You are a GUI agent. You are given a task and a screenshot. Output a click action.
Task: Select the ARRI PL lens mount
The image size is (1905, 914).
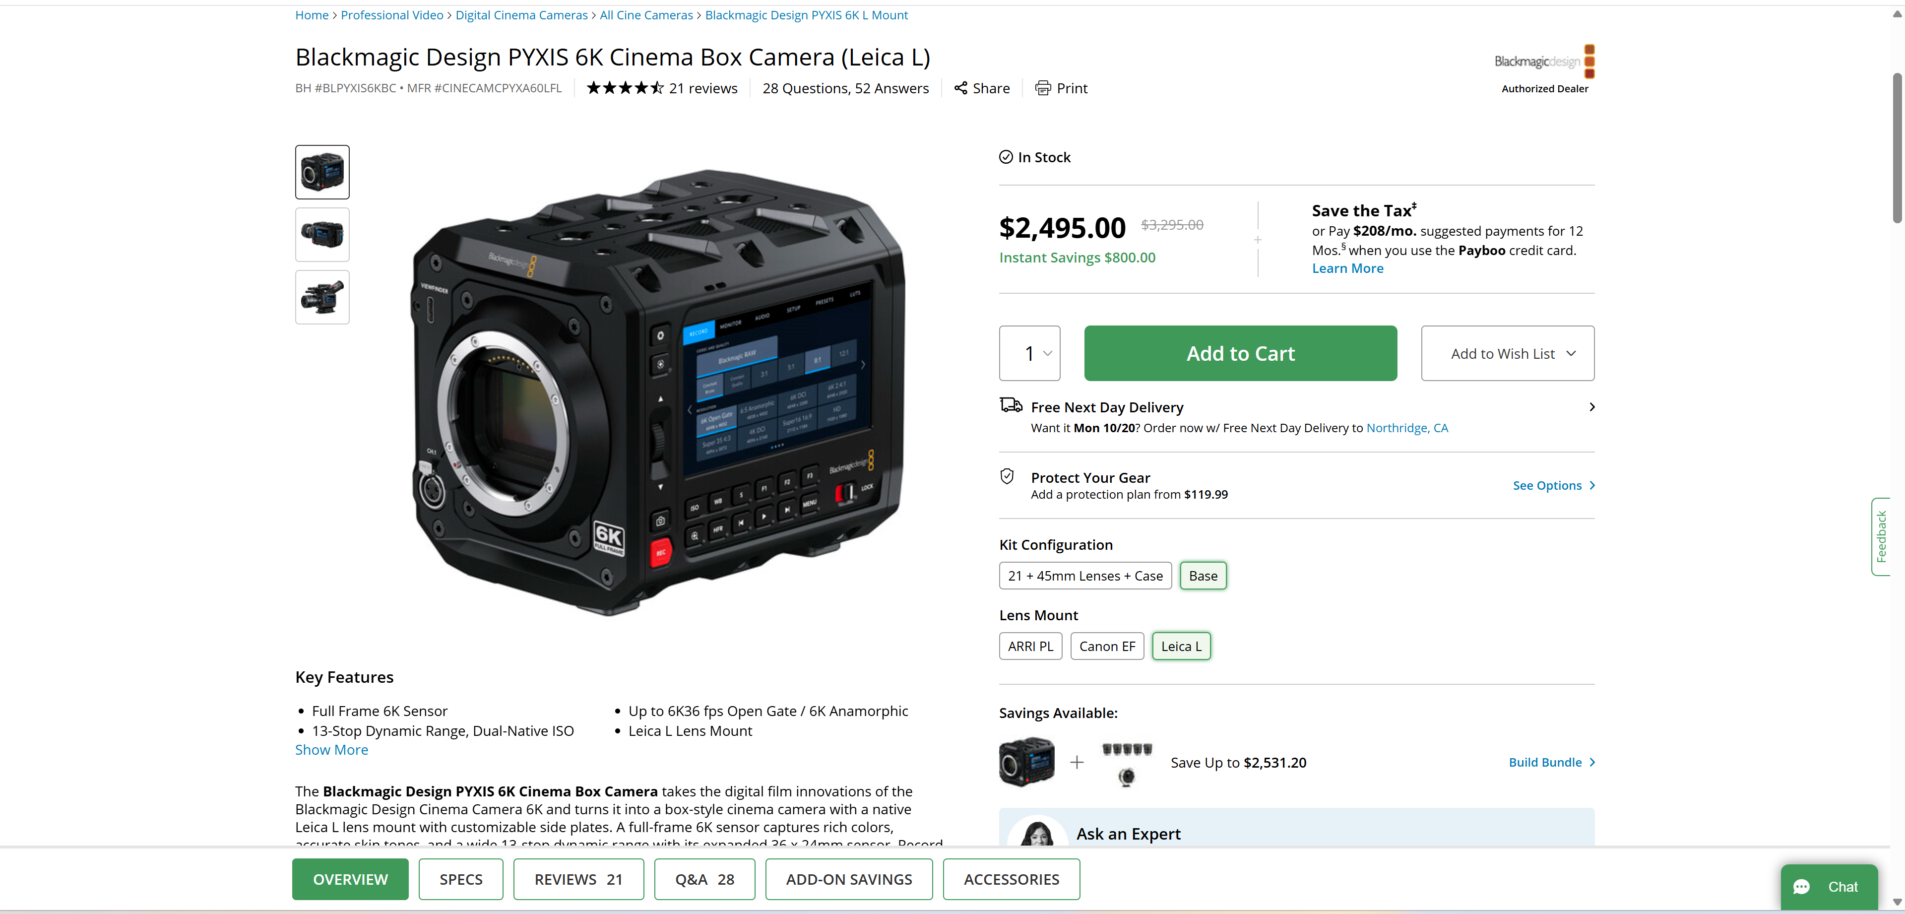pos(1030,647)
